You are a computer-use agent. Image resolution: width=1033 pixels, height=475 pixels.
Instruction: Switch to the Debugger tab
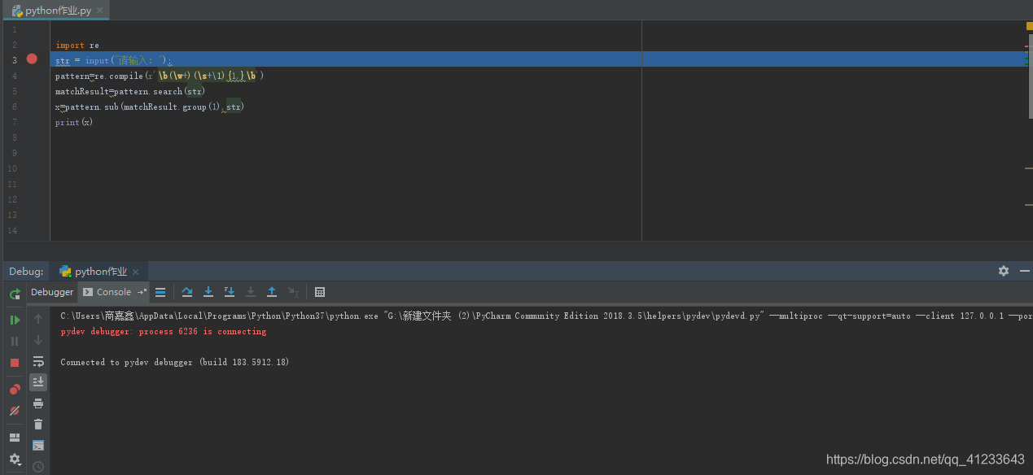click(x=51, y=292)
